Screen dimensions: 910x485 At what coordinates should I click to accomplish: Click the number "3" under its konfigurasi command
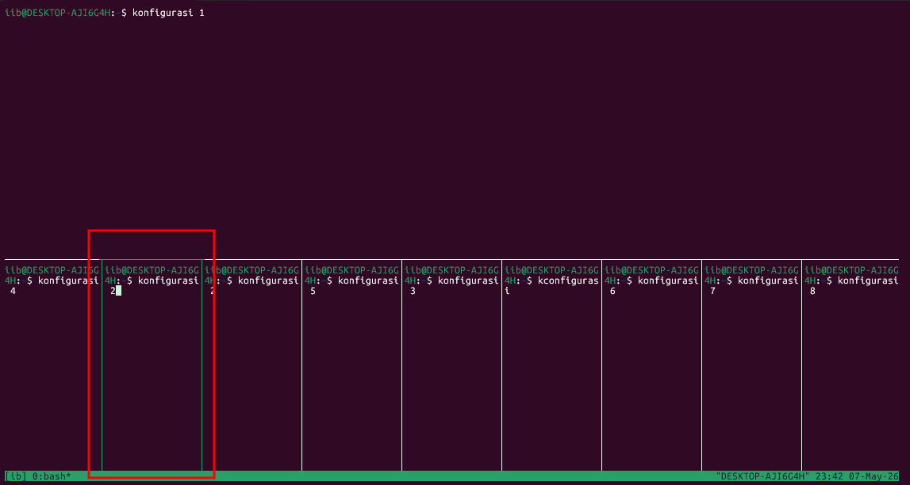coord(413,291)
